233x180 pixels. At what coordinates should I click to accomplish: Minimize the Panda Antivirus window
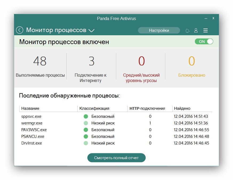click(206, 18)
